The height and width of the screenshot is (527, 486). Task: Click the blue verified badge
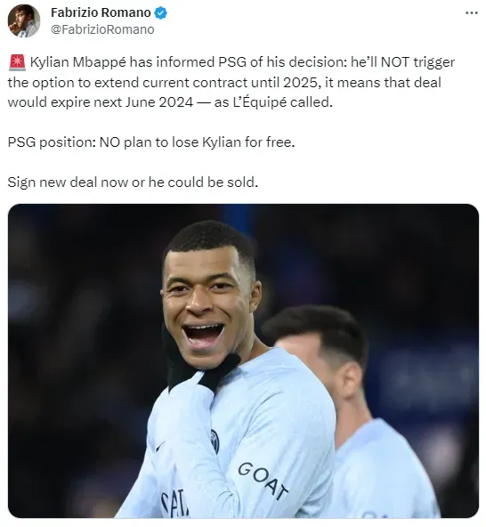point(160,13)
